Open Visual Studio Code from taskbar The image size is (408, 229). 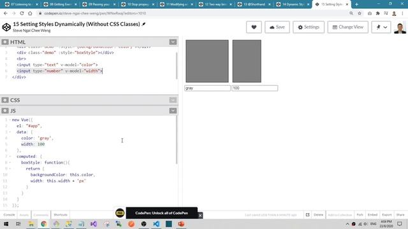156,224
